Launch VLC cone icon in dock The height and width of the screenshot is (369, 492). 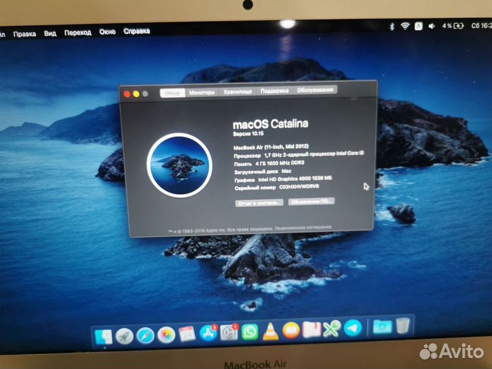tap(270, 331)
